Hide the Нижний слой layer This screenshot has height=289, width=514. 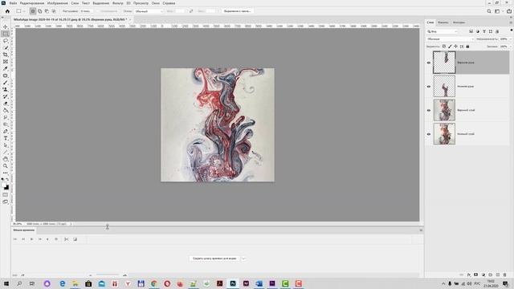(428, 134)
